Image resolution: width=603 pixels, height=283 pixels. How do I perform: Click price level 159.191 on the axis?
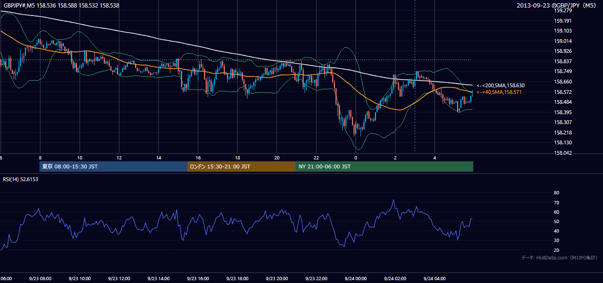(x=563, y=21)
